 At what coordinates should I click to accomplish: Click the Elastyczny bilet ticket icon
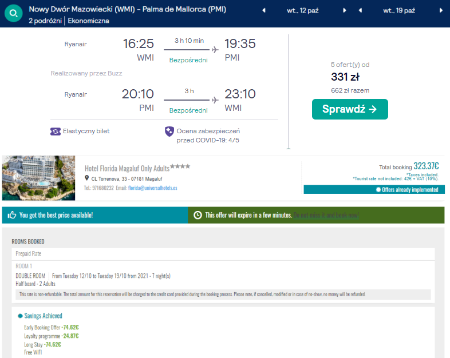click(x=56, y=132)
